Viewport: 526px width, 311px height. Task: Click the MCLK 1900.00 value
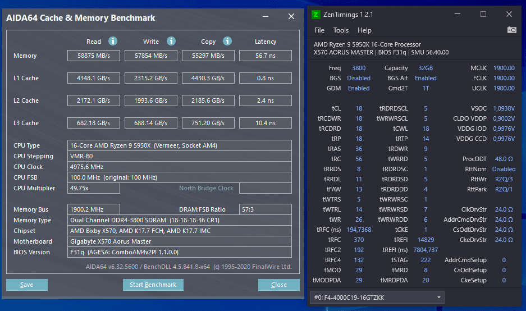(x=504, y=68)
